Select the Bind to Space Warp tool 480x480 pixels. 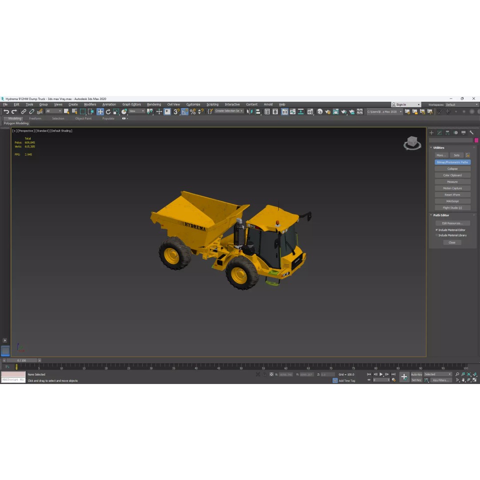coord(40,112)
